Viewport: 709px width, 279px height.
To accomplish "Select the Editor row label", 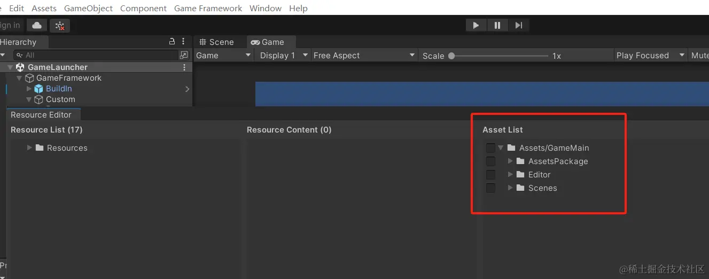I will pyautogui.click(x=540, y=174).
